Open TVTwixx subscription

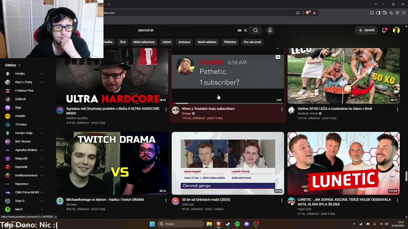(x=24, y=125)
